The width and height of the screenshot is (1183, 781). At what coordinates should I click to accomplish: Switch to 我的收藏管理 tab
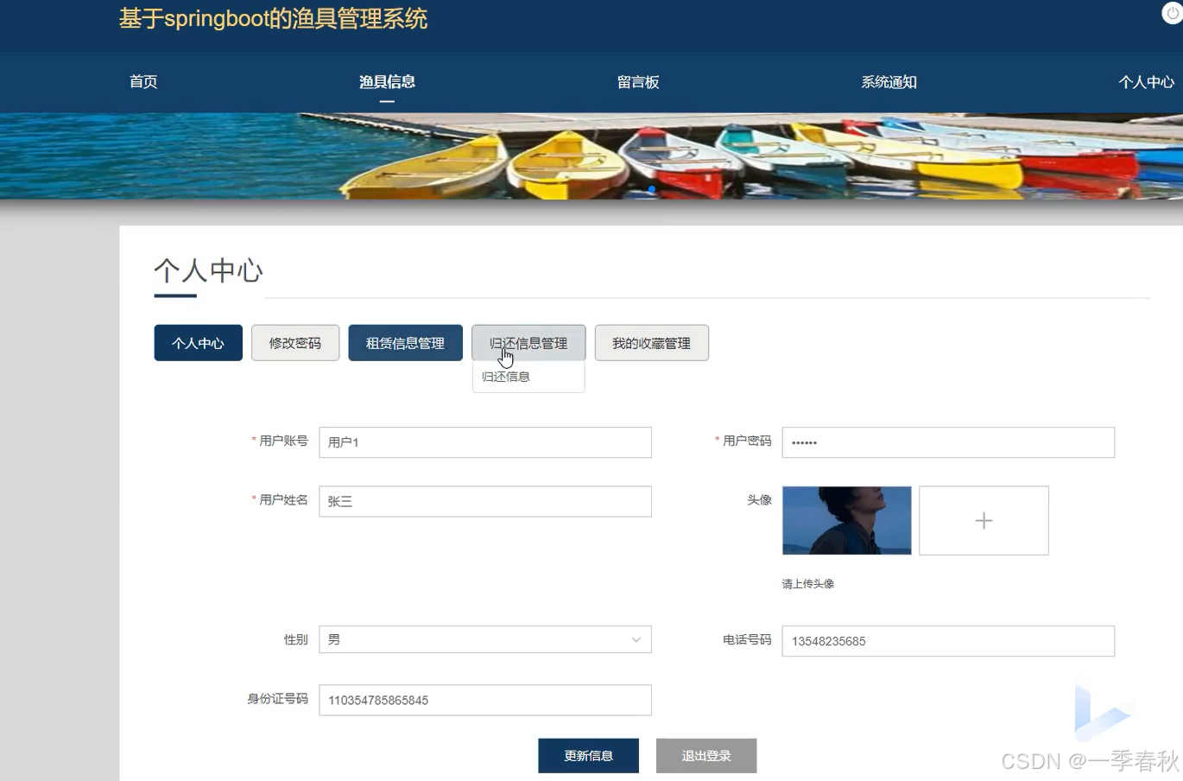(x=651, y=342)
